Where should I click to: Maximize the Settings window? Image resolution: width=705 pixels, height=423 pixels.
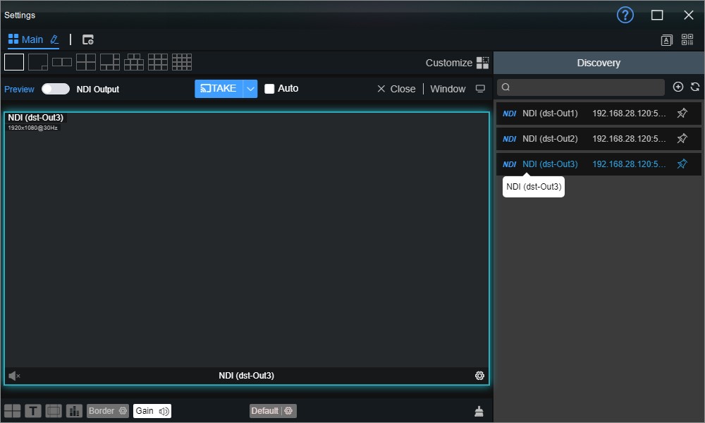(657, 16)
